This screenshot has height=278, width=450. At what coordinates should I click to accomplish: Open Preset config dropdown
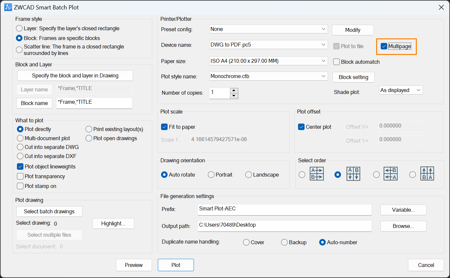click(269, 29)
